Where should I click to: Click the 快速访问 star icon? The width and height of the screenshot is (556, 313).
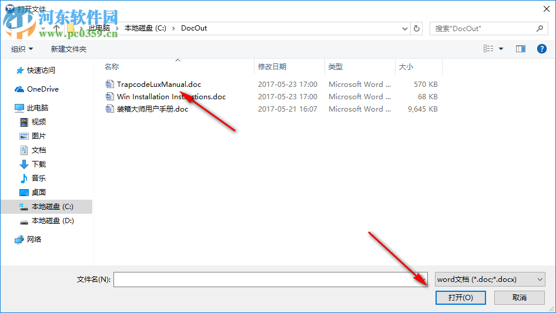20,70
